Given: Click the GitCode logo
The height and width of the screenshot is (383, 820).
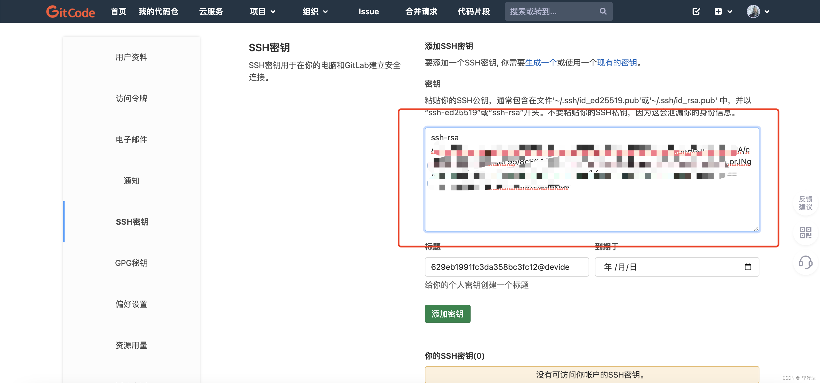Looking at the screenshot, I should coord(70,11).
